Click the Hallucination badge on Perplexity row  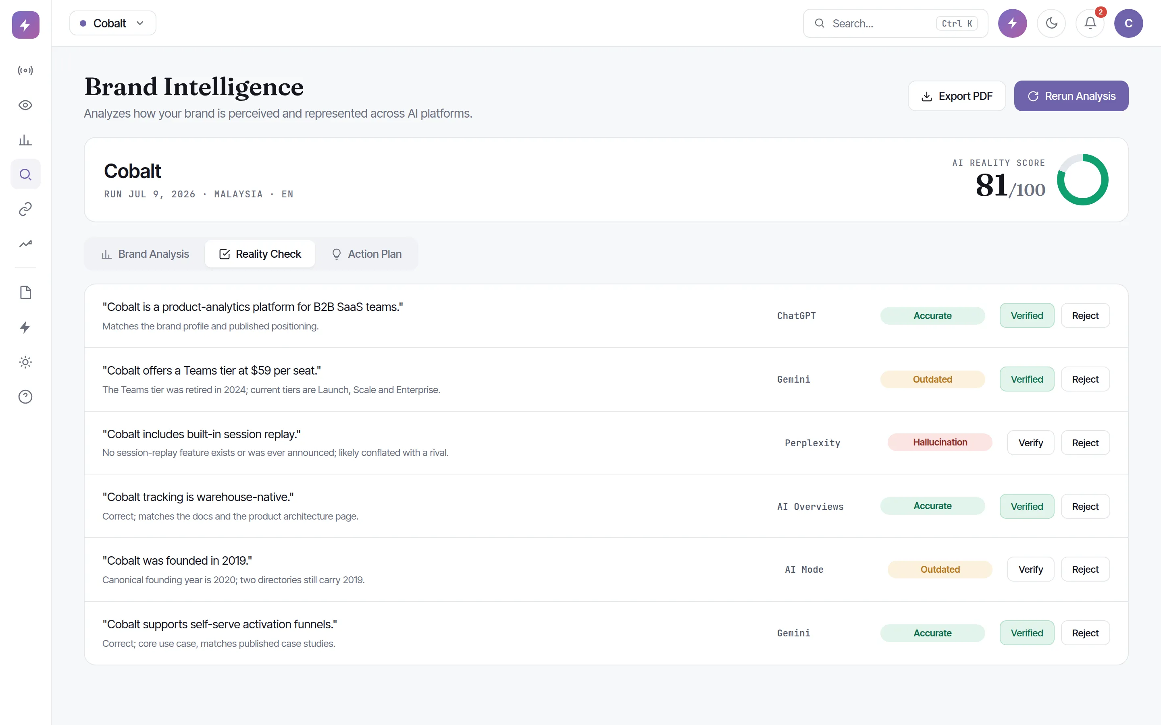point(940,442)
